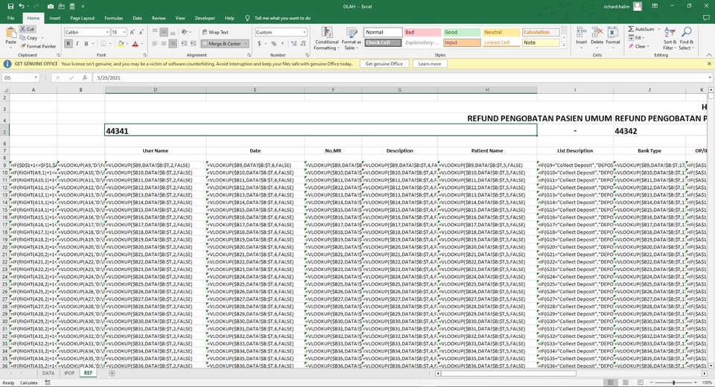Increase indent in the Alignment group

point(194,44)
